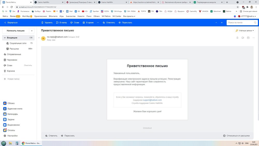
Task: Open Облако cloud in the sidebar
Action: tap(11, 103)
